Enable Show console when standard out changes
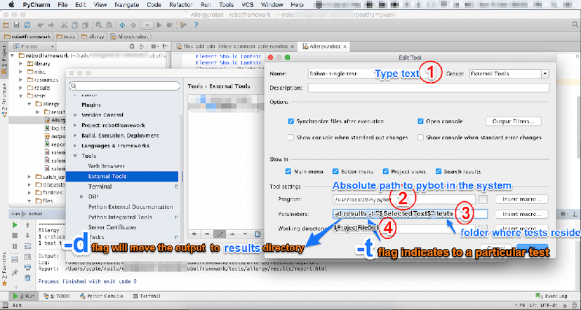 click(291, 137)
